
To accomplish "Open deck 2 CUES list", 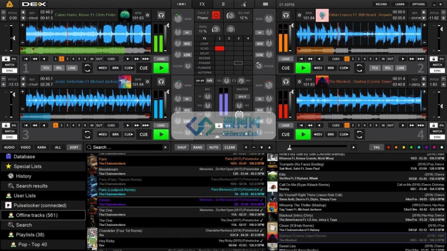I will pyautogui.click(x=336, y=59).
